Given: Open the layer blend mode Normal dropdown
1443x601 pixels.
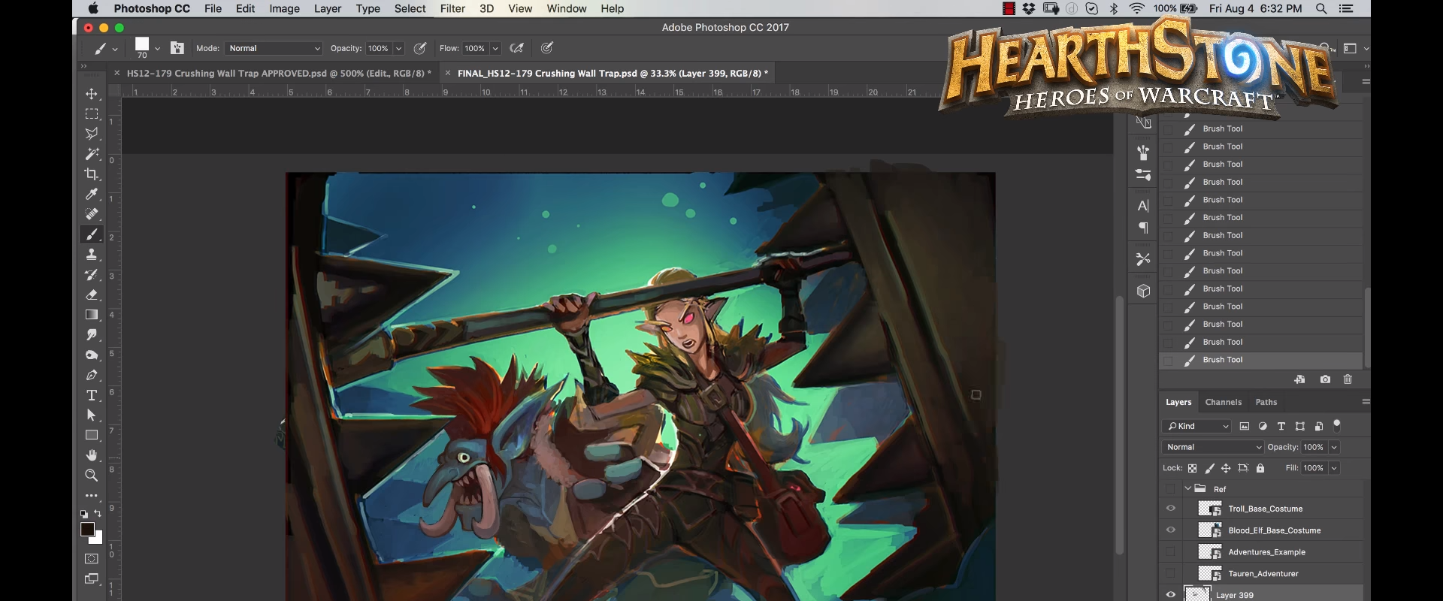Looking at the screenshot, I should click(x=1212, y=447).
